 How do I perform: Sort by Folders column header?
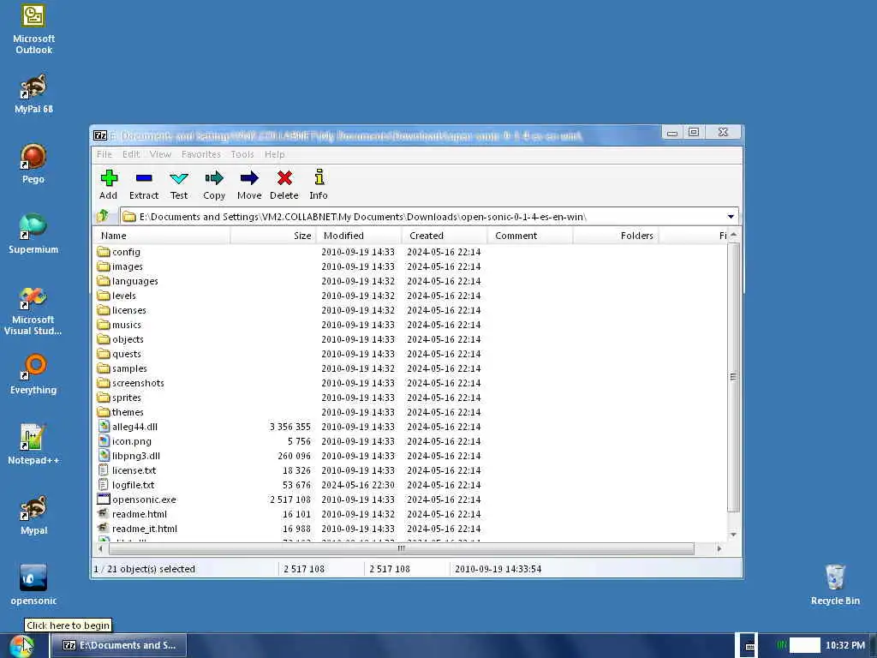(616, 236)
